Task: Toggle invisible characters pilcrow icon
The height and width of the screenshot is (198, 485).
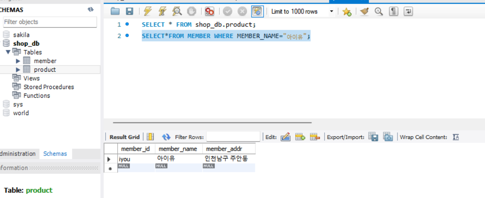Action: click(x=393, y=12)
